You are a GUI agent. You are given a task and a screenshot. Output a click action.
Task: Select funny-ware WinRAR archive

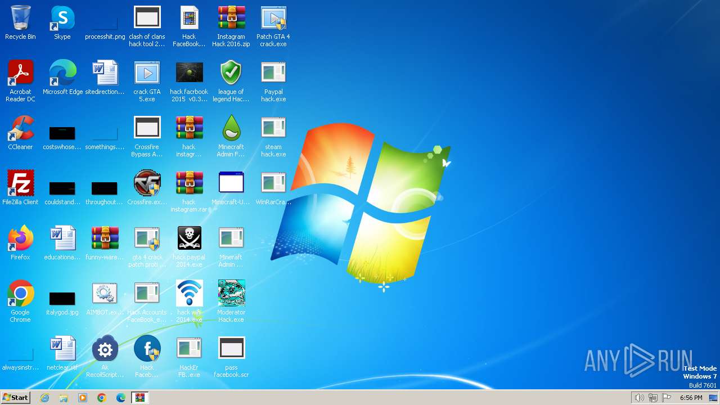[105, 238]
